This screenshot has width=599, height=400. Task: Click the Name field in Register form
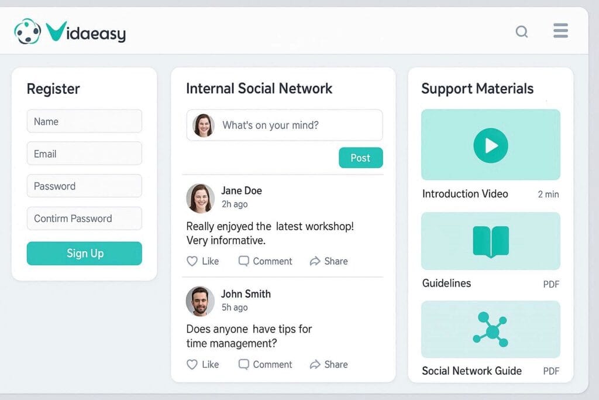(84, 121)
